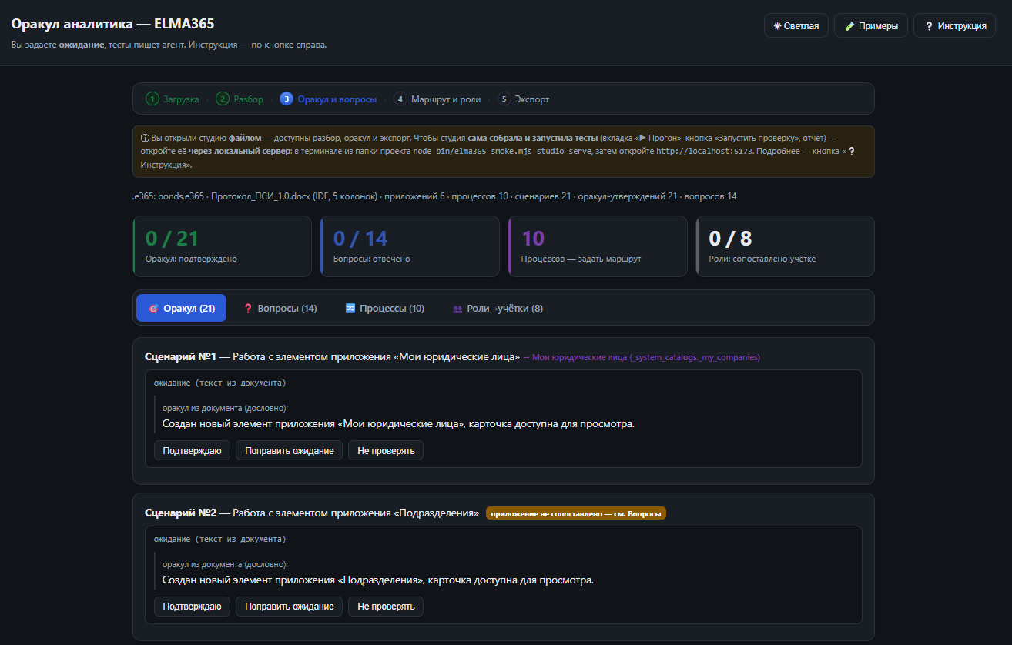Open the Примеры examples button

click(870, 25)
